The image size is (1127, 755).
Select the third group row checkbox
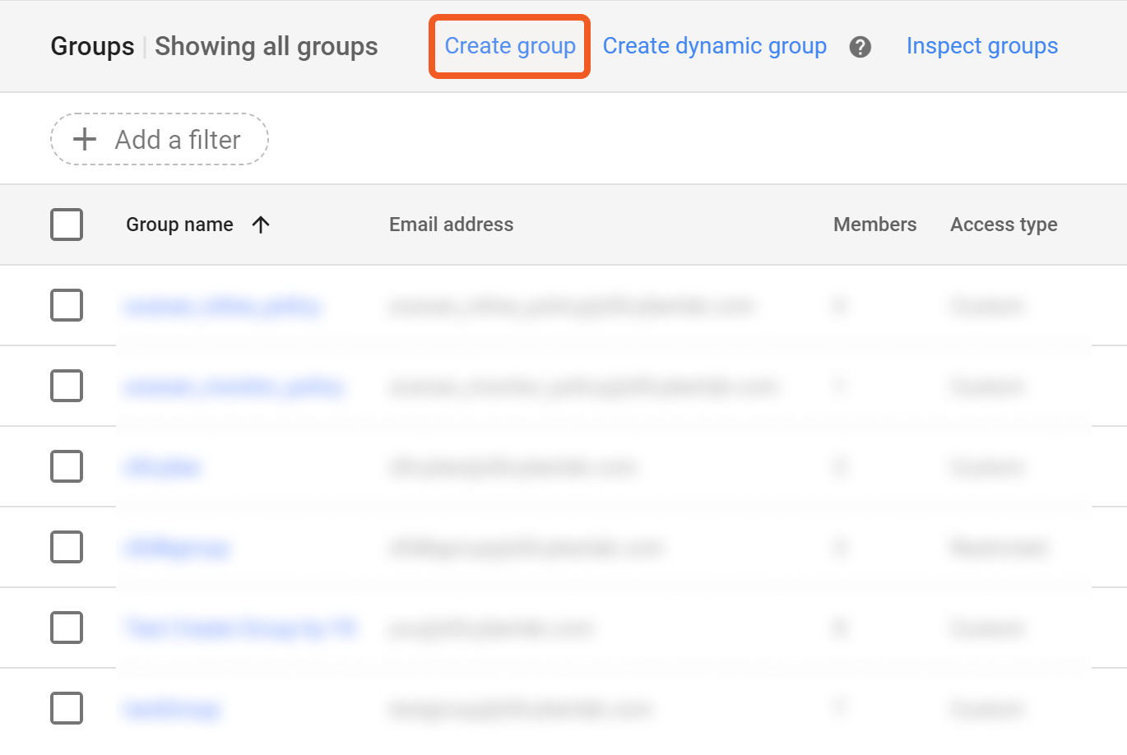coord(67,466)
